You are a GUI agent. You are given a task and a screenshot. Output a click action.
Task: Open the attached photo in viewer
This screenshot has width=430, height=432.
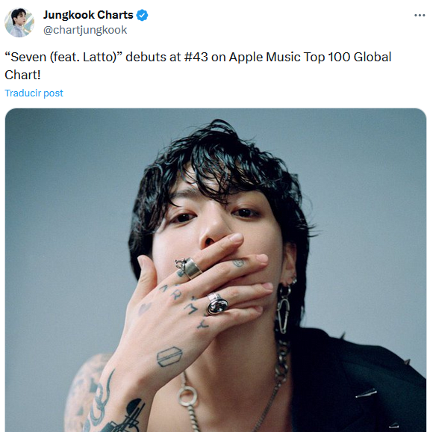(x=216, y=270)
